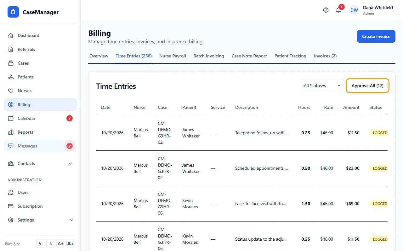Viewport: 403px width, 251px height.
Task: Click the Cases briefcase icon
Action: (x=11, y=63)
